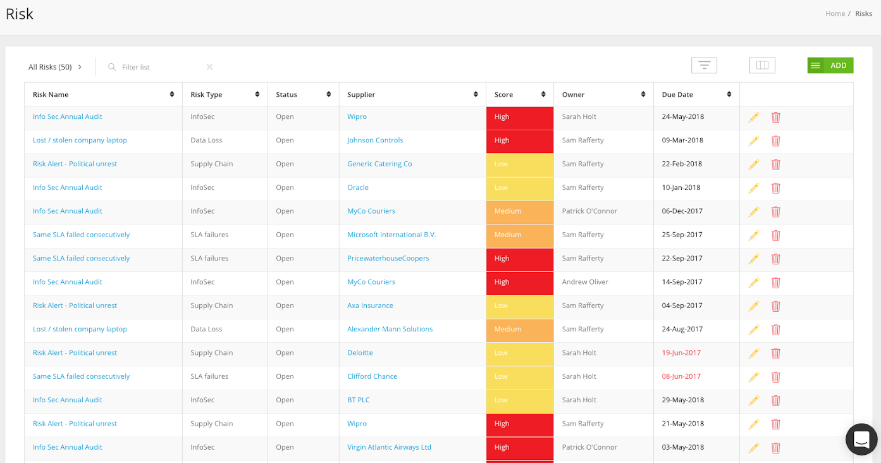Edit the Generic Catering Co risk
Viewport: 881px width, 463px height.
(753, 164)
